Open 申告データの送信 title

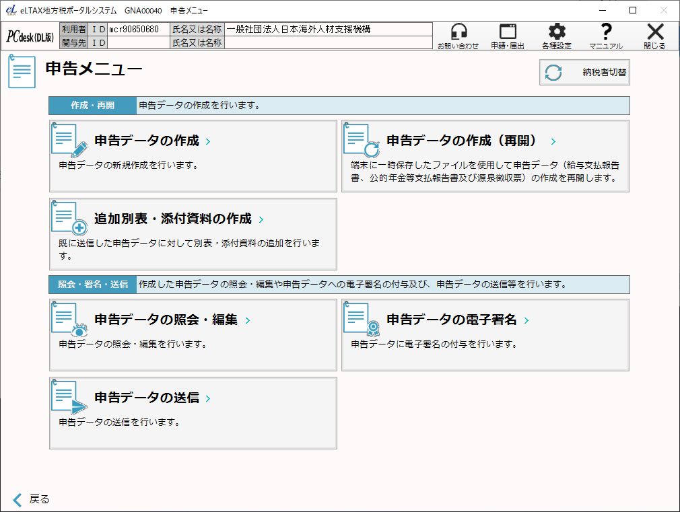[147, 398]
